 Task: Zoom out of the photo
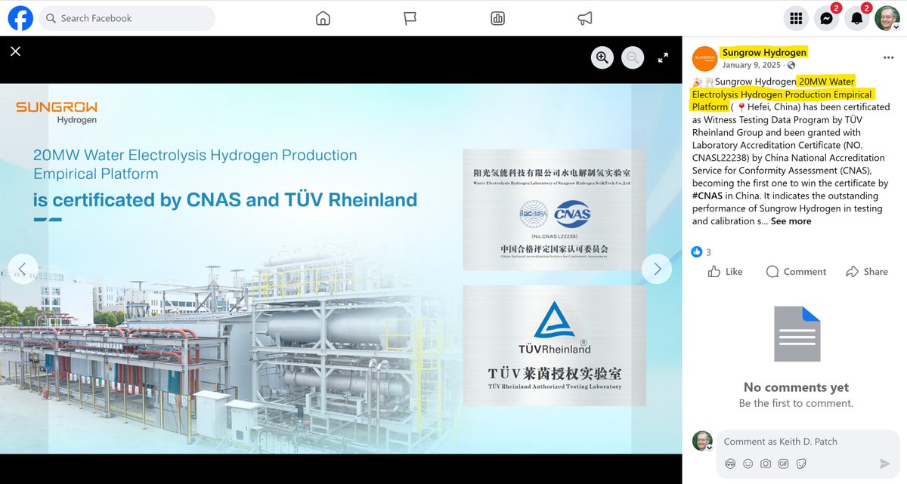(633, 57)
